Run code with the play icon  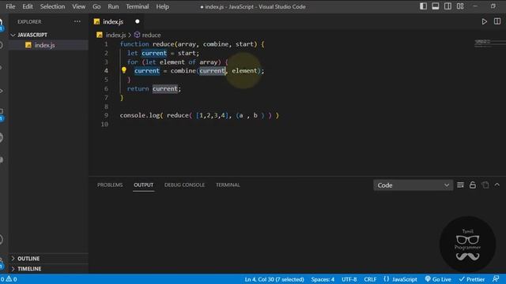tap(484, 21)
